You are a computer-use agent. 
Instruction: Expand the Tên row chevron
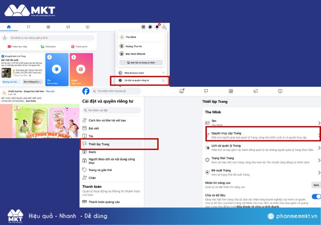[319, 123]
